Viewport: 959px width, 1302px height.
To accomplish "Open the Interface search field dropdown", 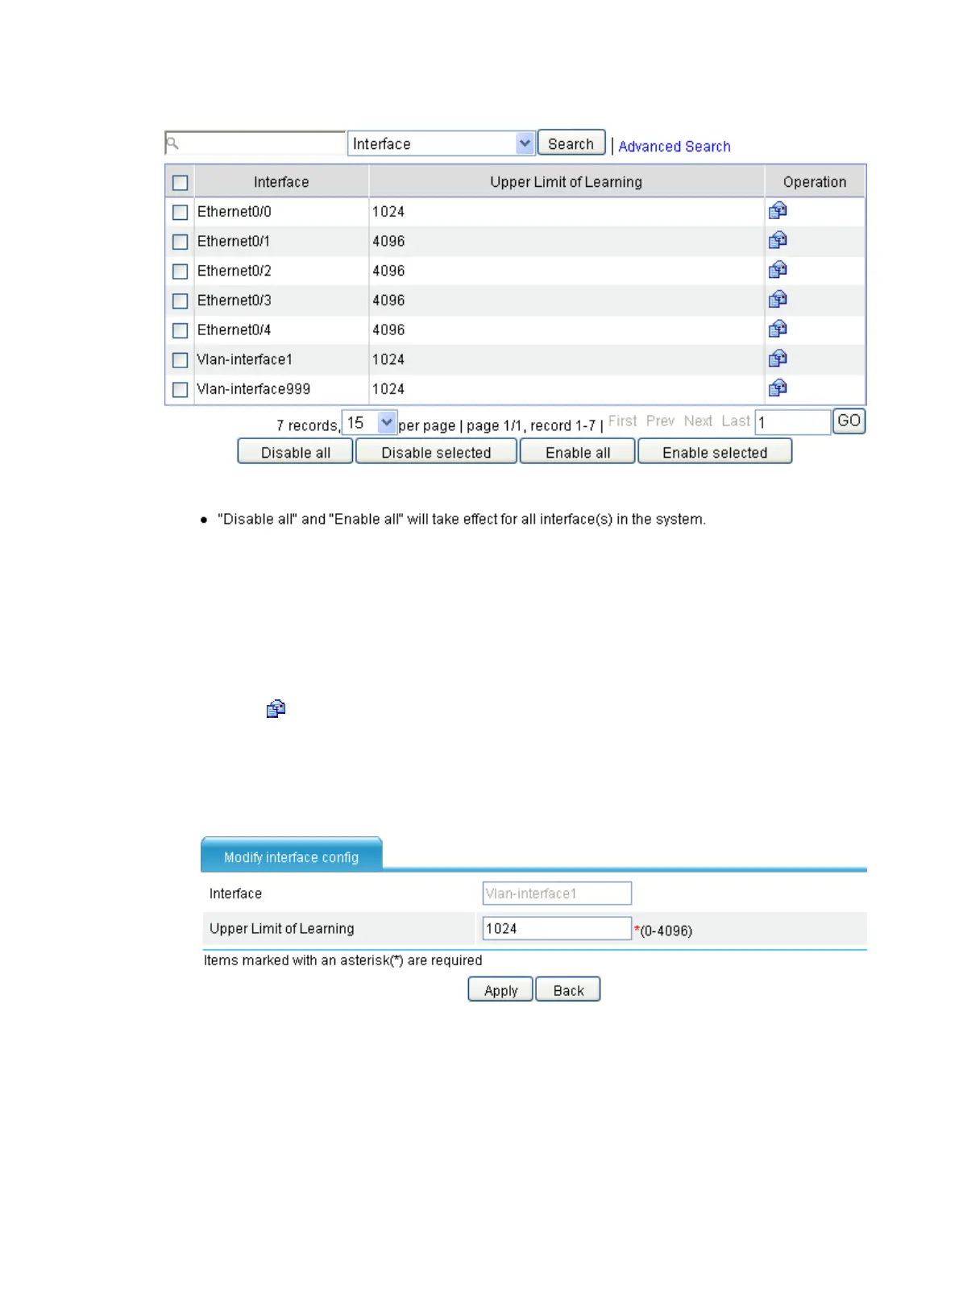I will click(x=442, y=143).
